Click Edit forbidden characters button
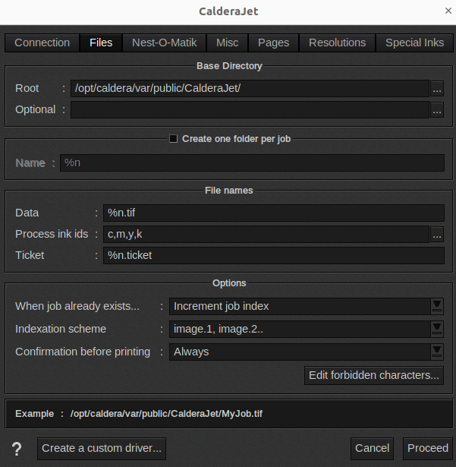 point(374,375)
